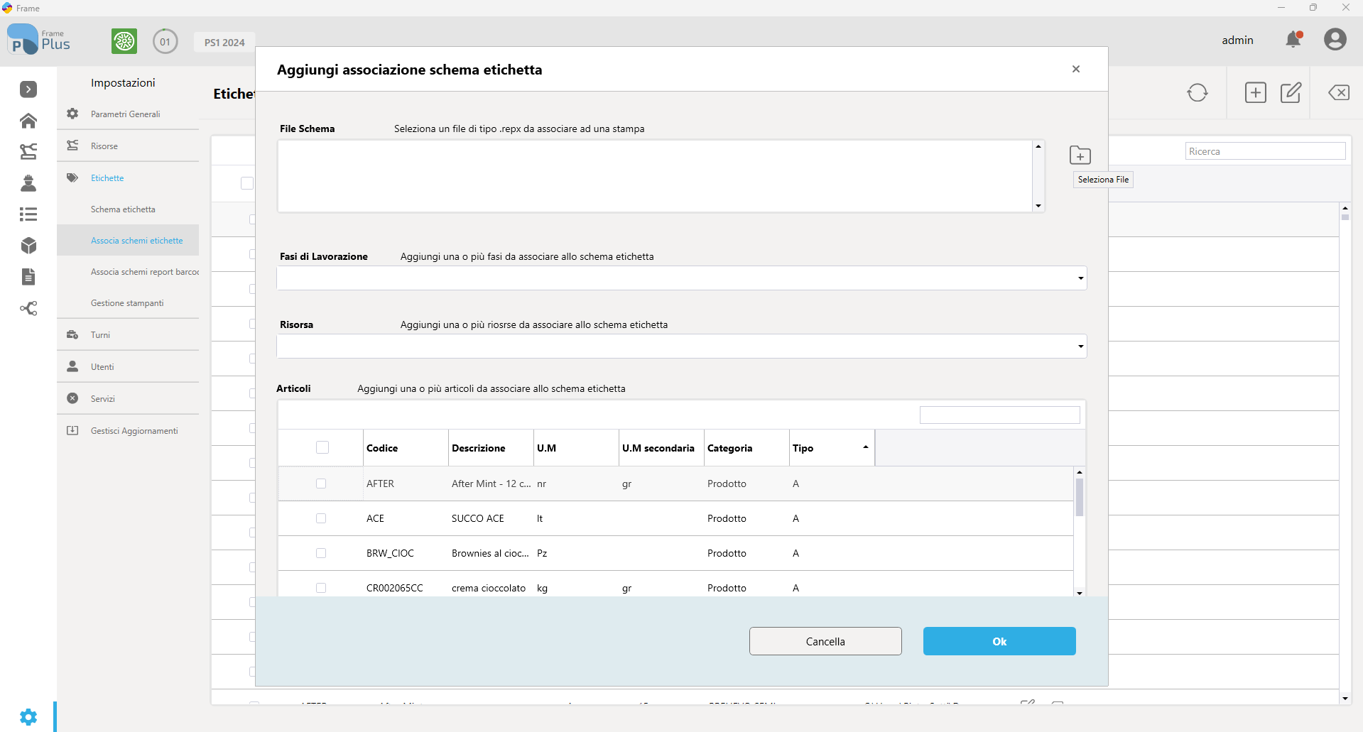Check the BRW_CIOC article row checkbox

(x=321, y=553)
